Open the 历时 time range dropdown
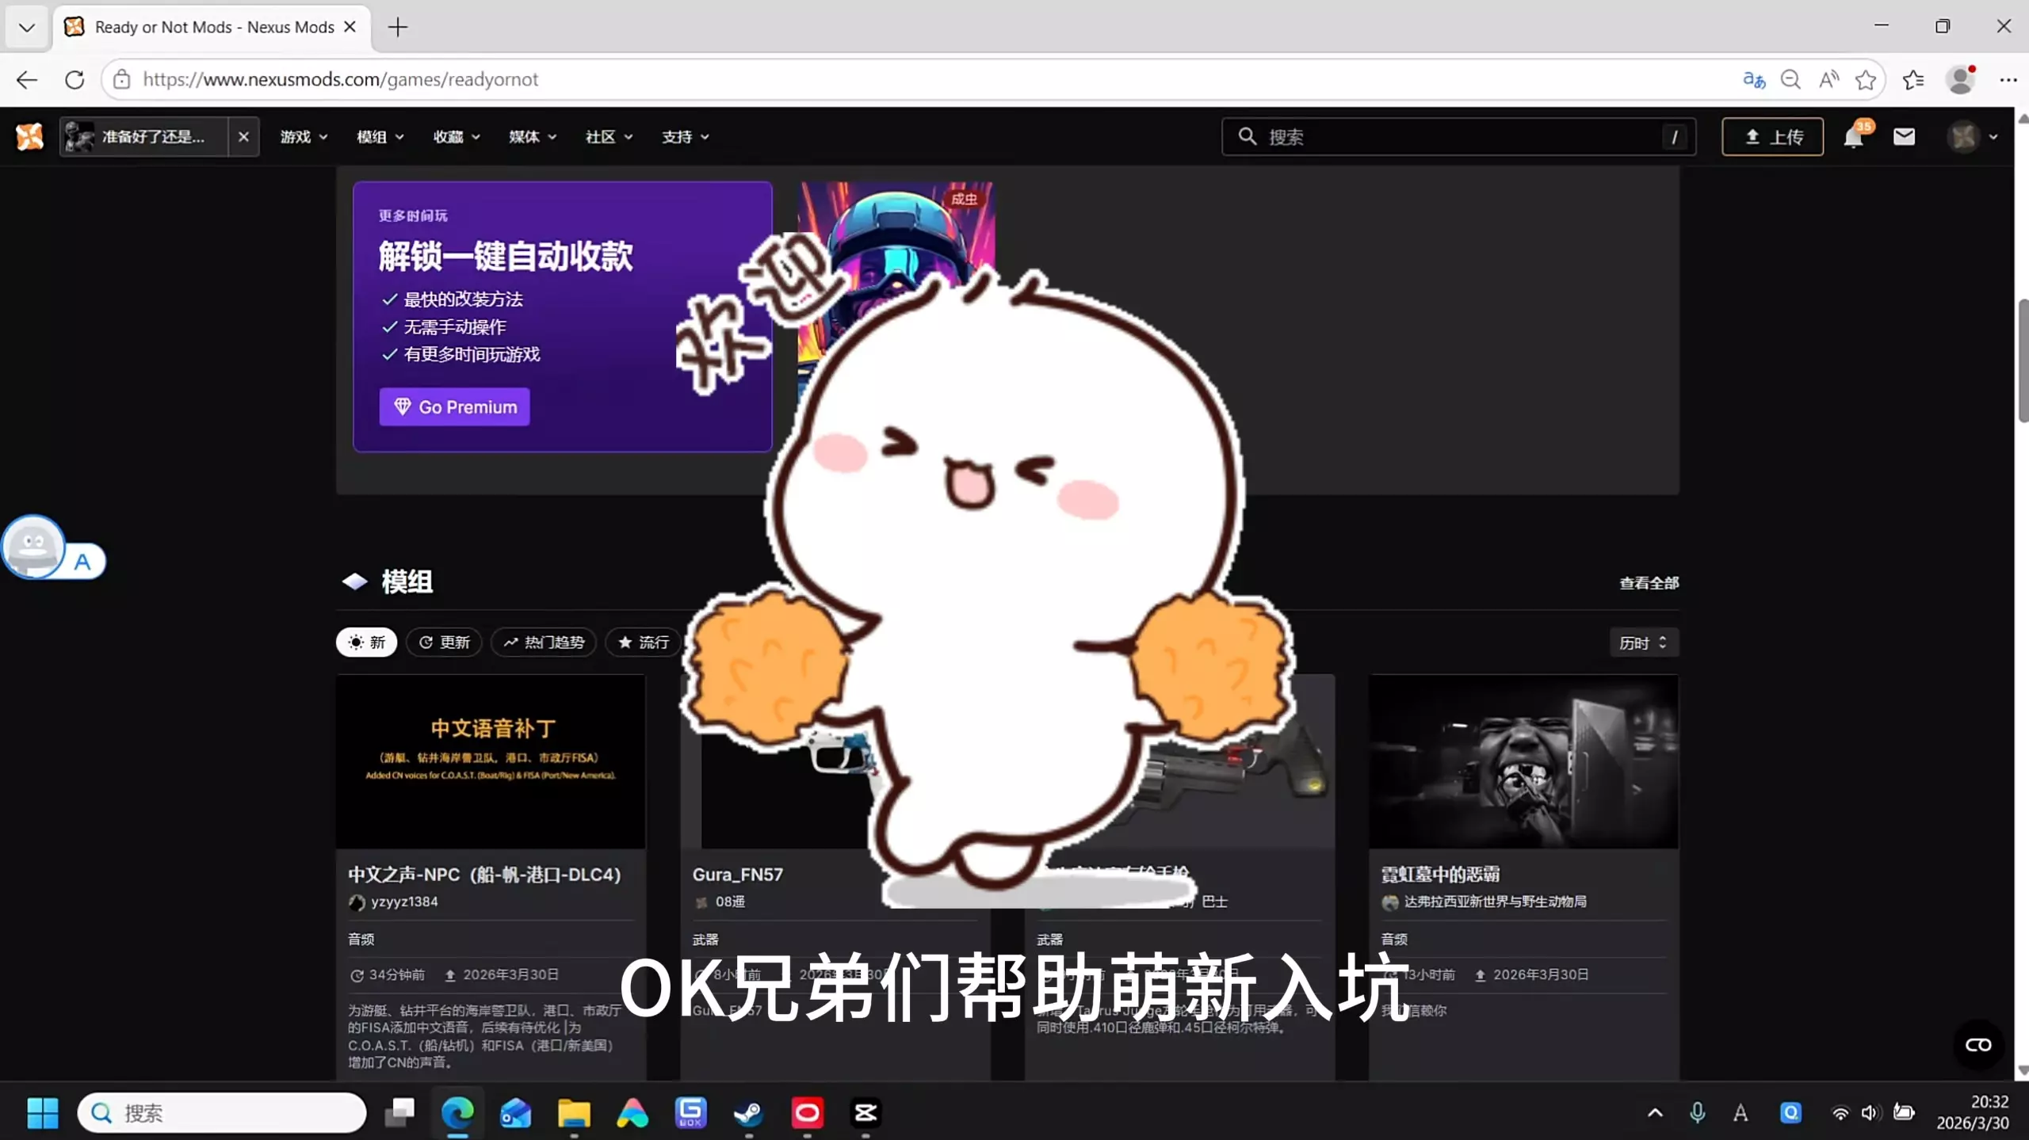 click(x=1643, y=642)
